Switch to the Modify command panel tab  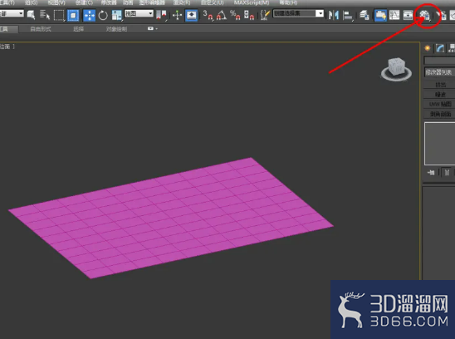click(x=440, y=48)
